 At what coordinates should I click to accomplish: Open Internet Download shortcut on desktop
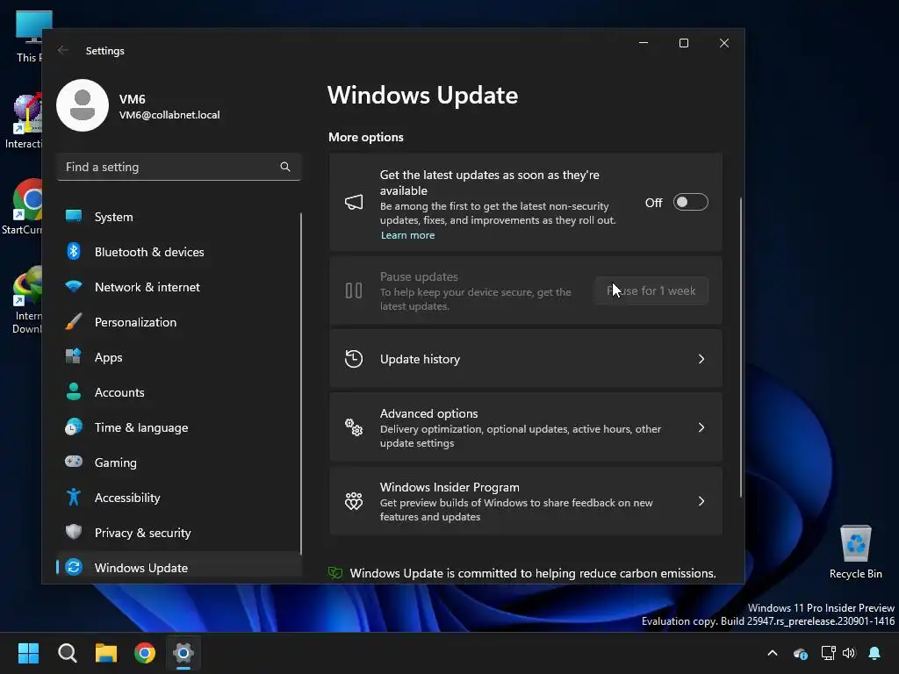[x=27, y=300]
